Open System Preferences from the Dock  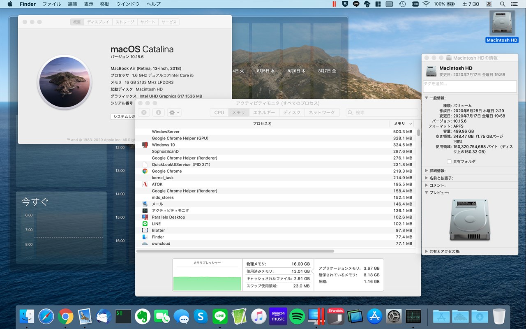pyautogui.click(x=394, y=316)
